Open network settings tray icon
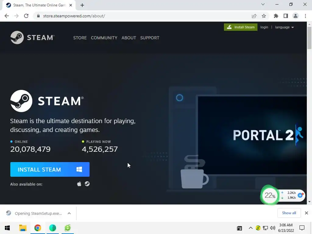This screenshot has height=234, width=312. coord(265,228)
